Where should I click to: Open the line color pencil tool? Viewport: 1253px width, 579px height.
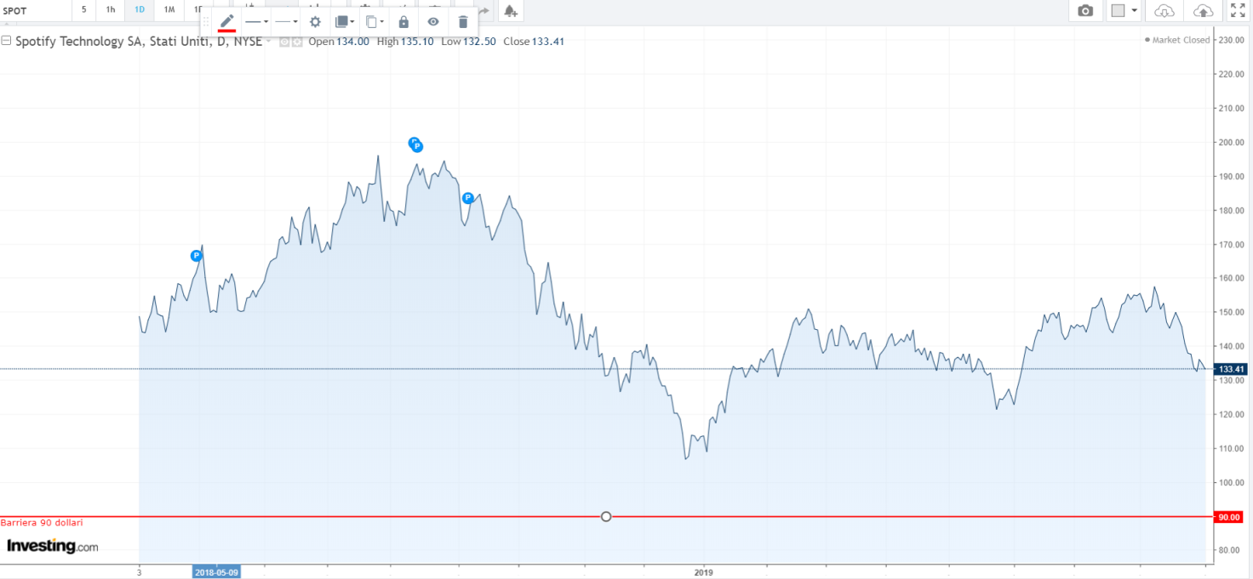(x=226, y=21)
